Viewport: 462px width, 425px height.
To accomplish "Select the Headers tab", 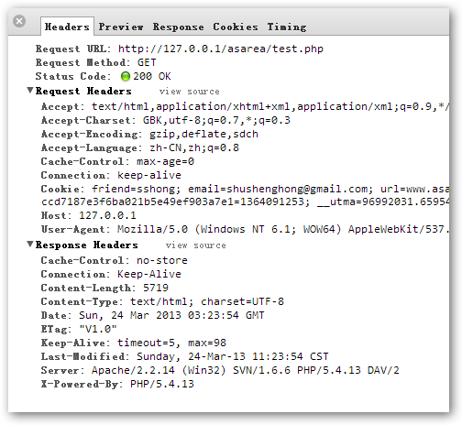I will [x=67, y=27].
